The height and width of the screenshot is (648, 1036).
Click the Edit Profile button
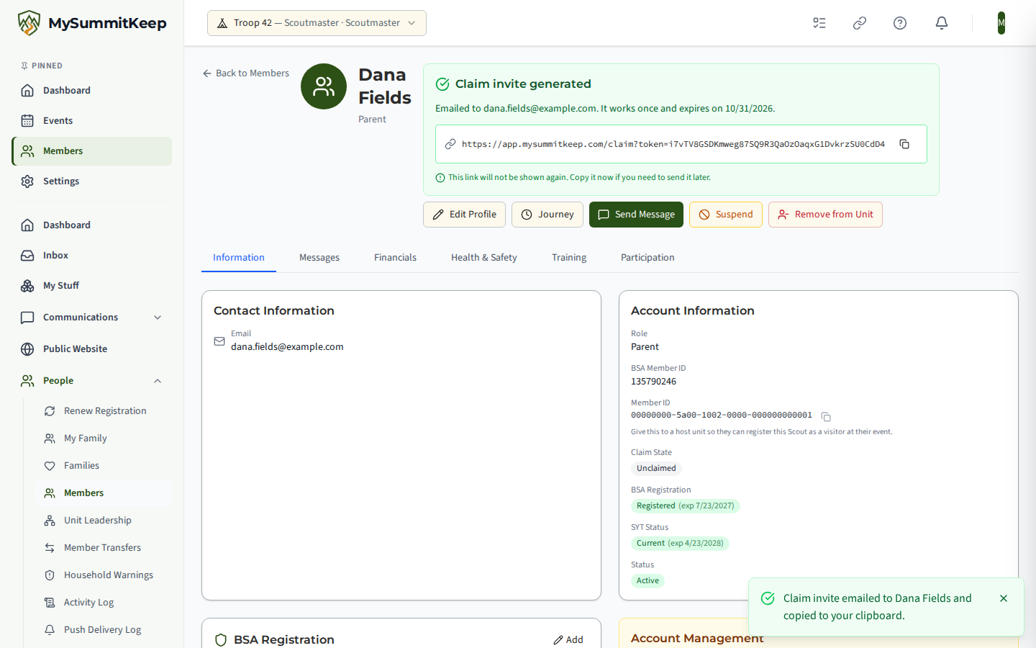[464, 215]
